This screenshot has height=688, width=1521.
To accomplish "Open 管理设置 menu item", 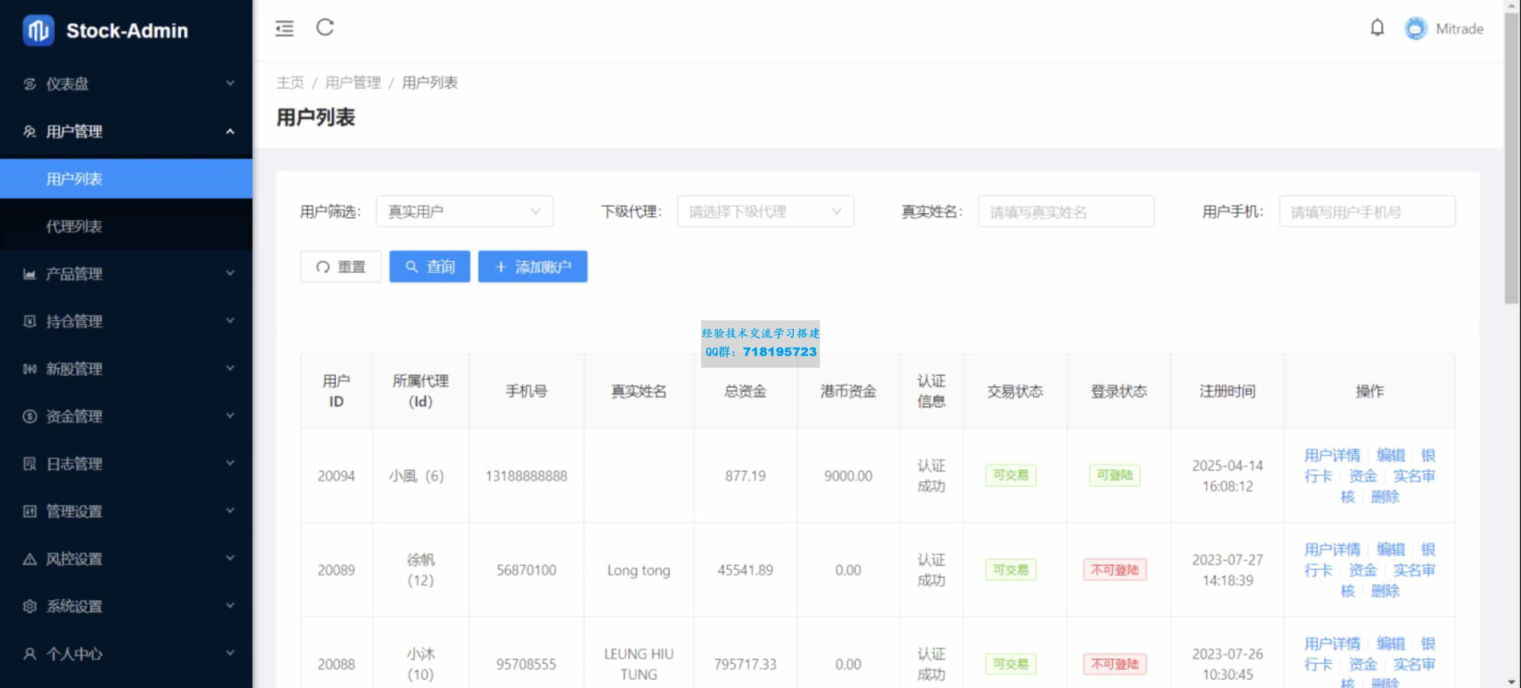I will point(126,512).
